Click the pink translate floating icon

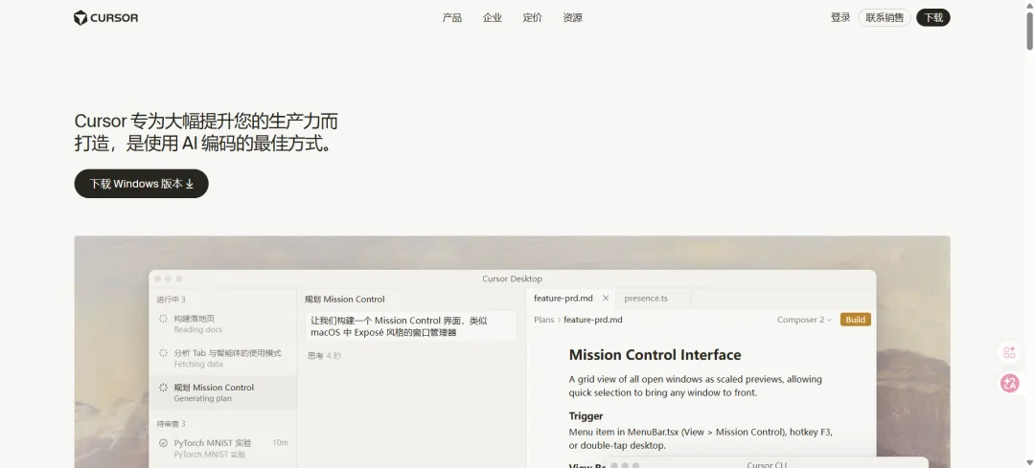tap(1010, 383)
